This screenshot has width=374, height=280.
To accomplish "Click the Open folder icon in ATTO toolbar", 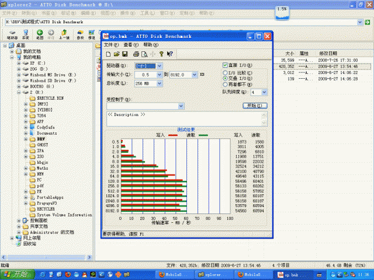I will pyautogui.click(x=116, y=54).
